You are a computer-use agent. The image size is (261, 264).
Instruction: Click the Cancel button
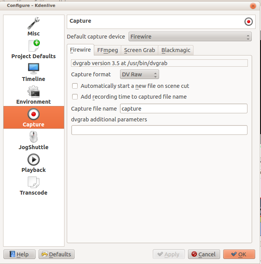(x=204, y=254)
